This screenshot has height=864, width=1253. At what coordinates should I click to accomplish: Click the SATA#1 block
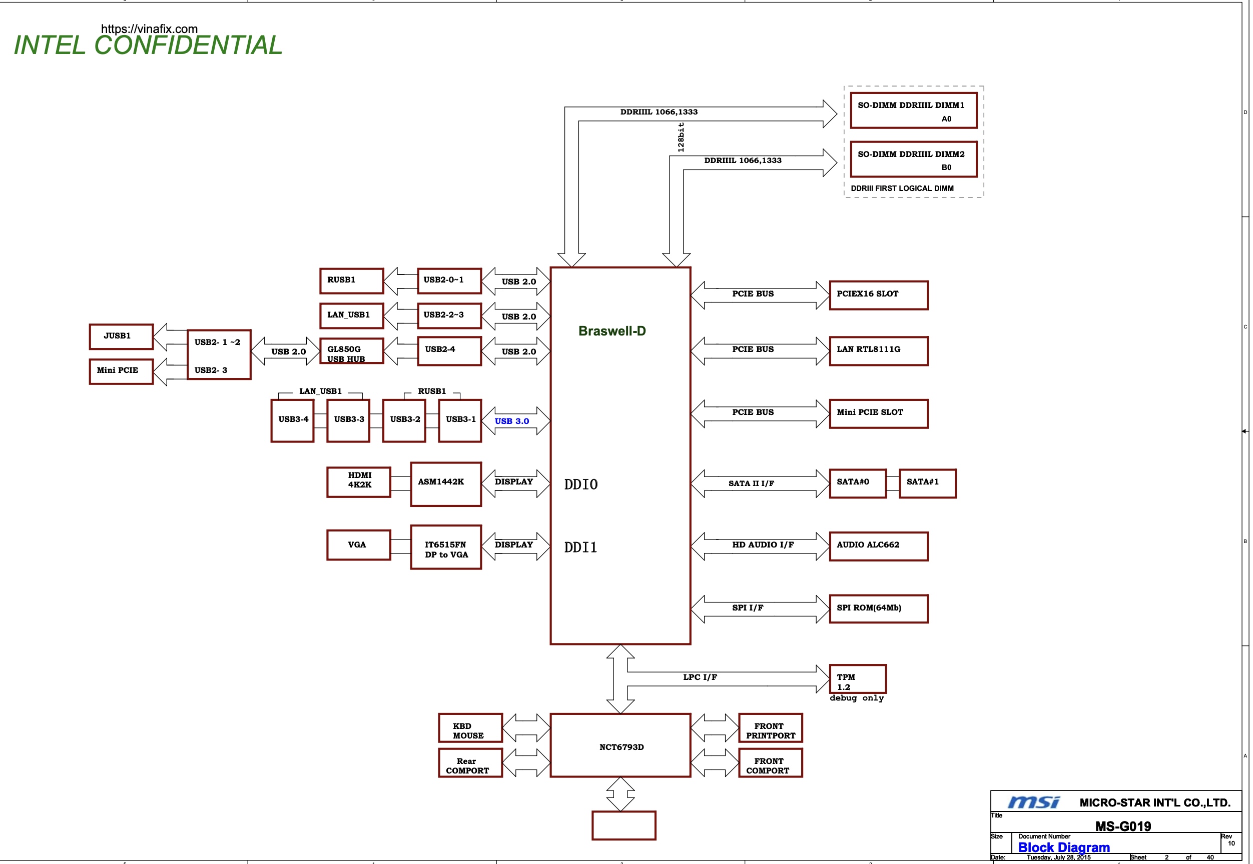[927, 483]
